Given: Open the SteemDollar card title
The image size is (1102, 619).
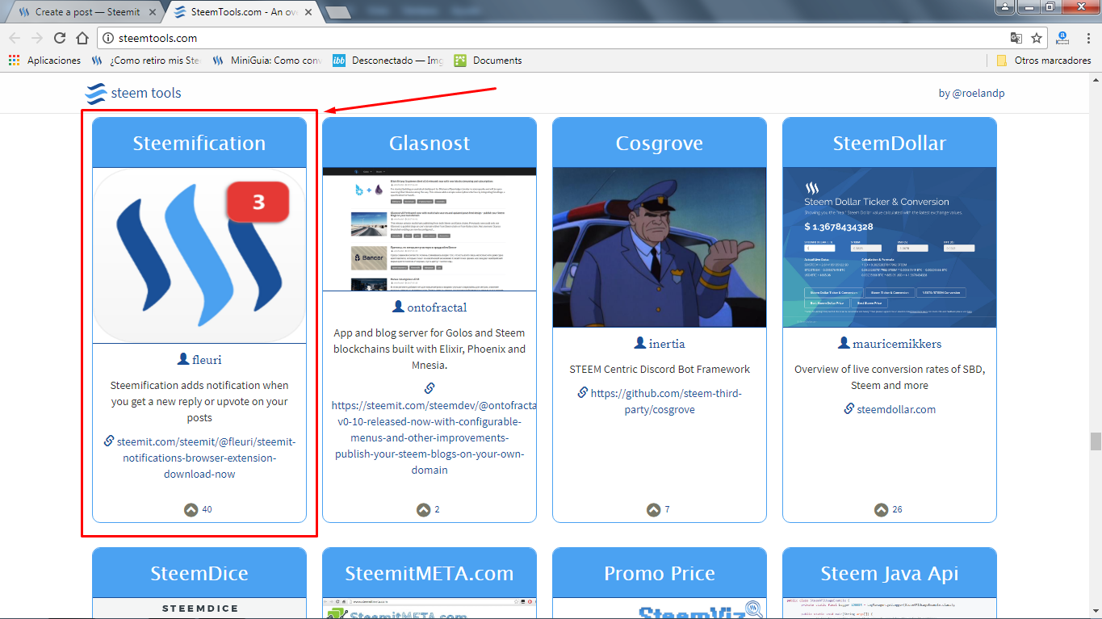Looking at the screenshot, I should (x=890, y=143).
